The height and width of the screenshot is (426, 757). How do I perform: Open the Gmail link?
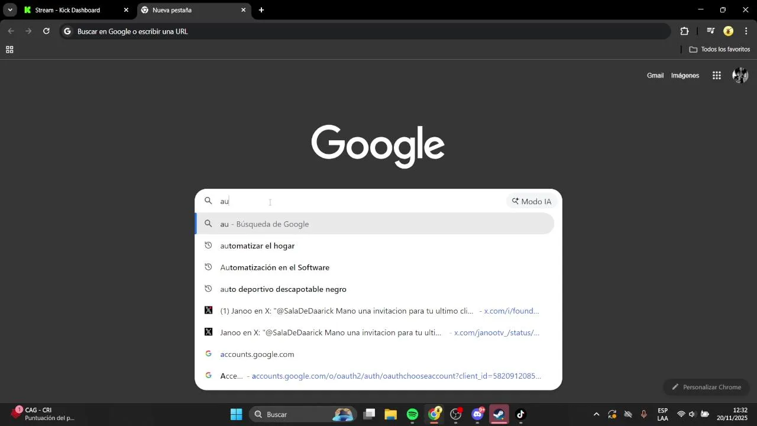point(655,76)
